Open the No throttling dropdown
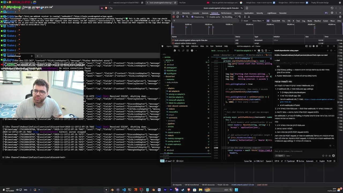The width and height of the screenshot is (343, 193). [x=229, y=17]
